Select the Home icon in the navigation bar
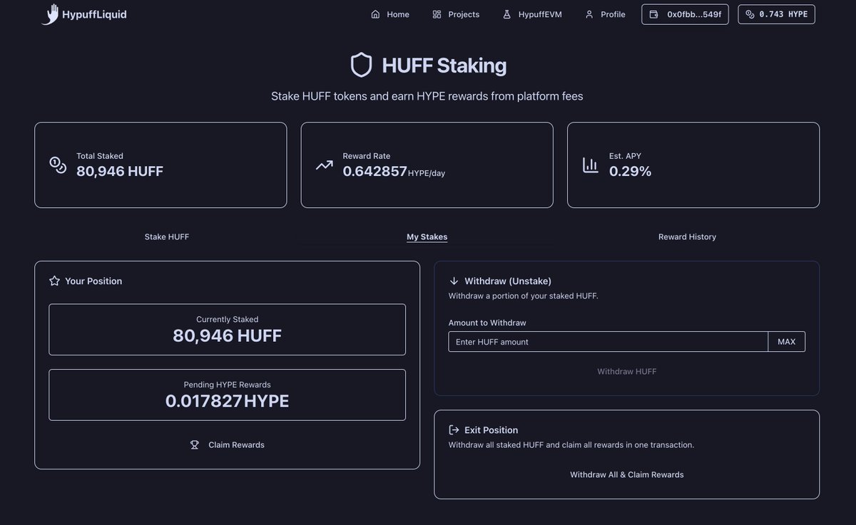Image resolution: width=856 pixels, height=525 pixels. pyautogui.click(x=375, y=14)
